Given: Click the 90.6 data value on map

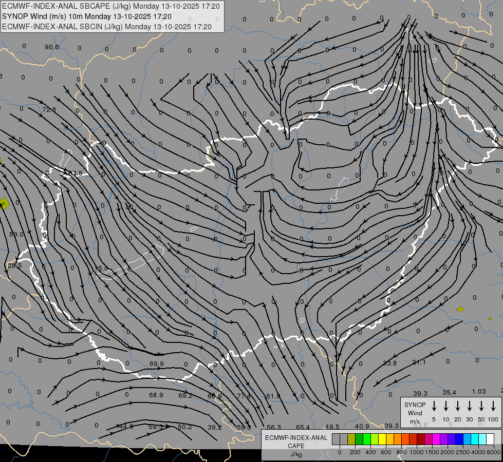Looking at the screenshot, I should pyautogui.click(x=51, y=47).
